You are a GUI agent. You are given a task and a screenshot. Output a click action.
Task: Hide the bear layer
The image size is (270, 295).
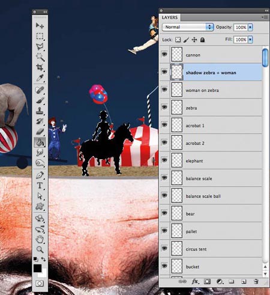pos(164,213)
